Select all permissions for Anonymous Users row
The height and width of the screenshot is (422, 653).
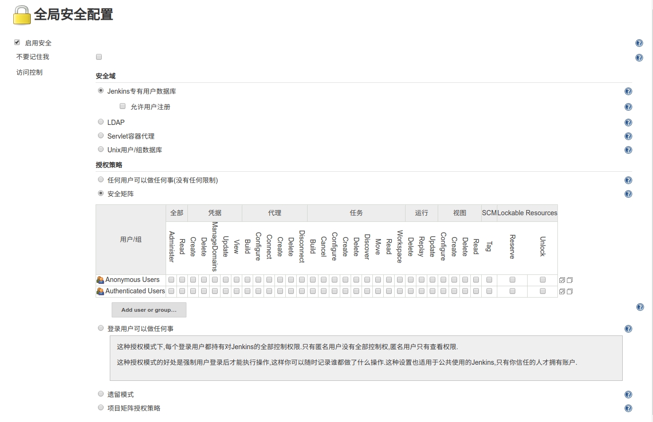point(562,280)
